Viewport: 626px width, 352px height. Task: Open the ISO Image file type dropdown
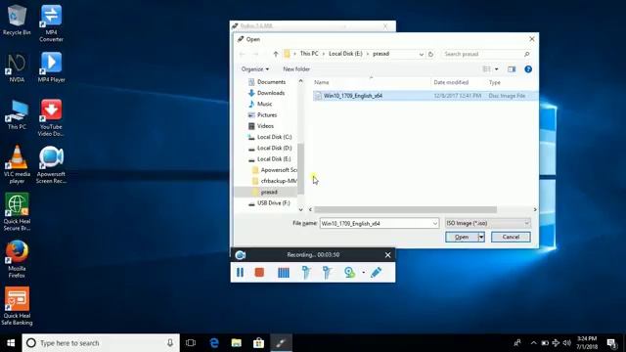(488, 223)
